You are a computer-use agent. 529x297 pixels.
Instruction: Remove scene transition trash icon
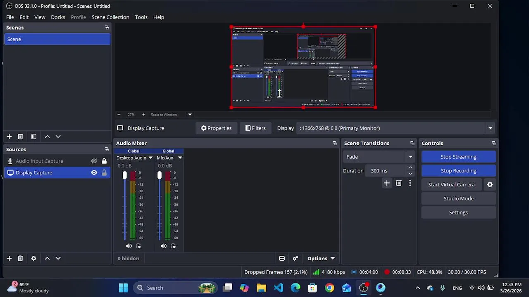click(x=398, y=183)
